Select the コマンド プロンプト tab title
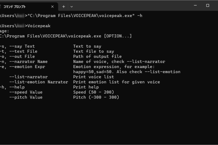Image resolution: width=218 pixels, height=145 pixels. (x=15, y=7)
